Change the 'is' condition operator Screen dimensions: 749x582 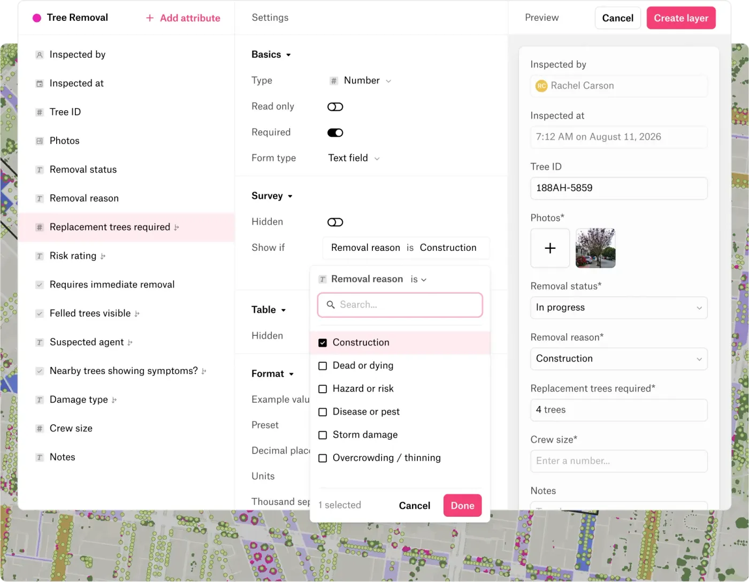click(418, 279)
